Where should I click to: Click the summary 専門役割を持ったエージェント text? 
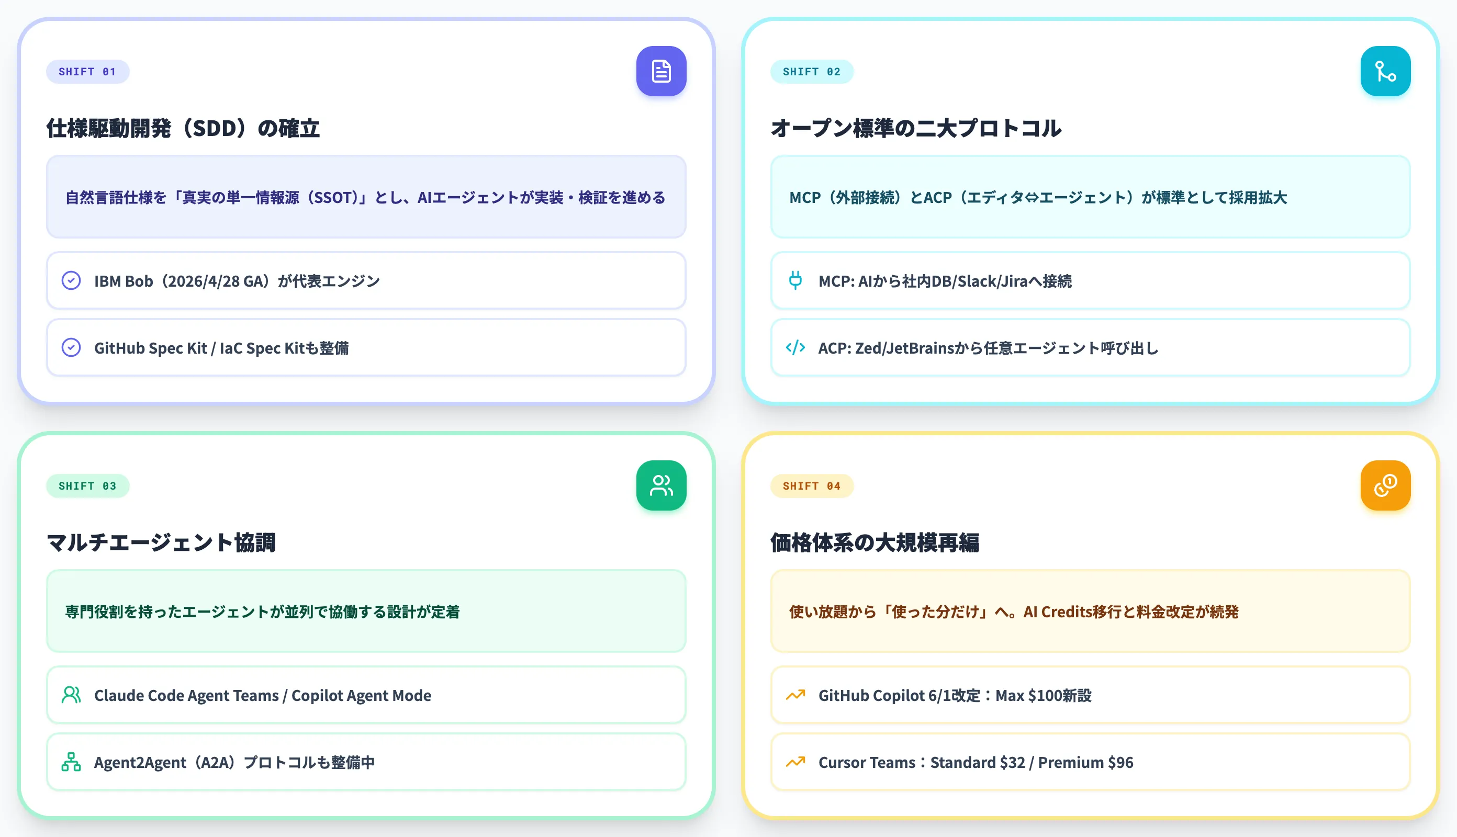pyautogui.click(x=262, y=612)
